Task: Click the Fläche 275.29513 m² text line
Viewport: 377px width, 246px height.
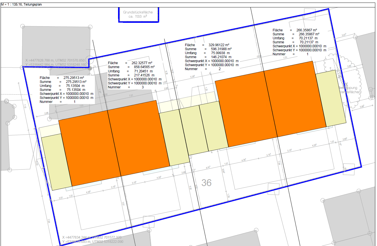Action: (x=62, y=78)
